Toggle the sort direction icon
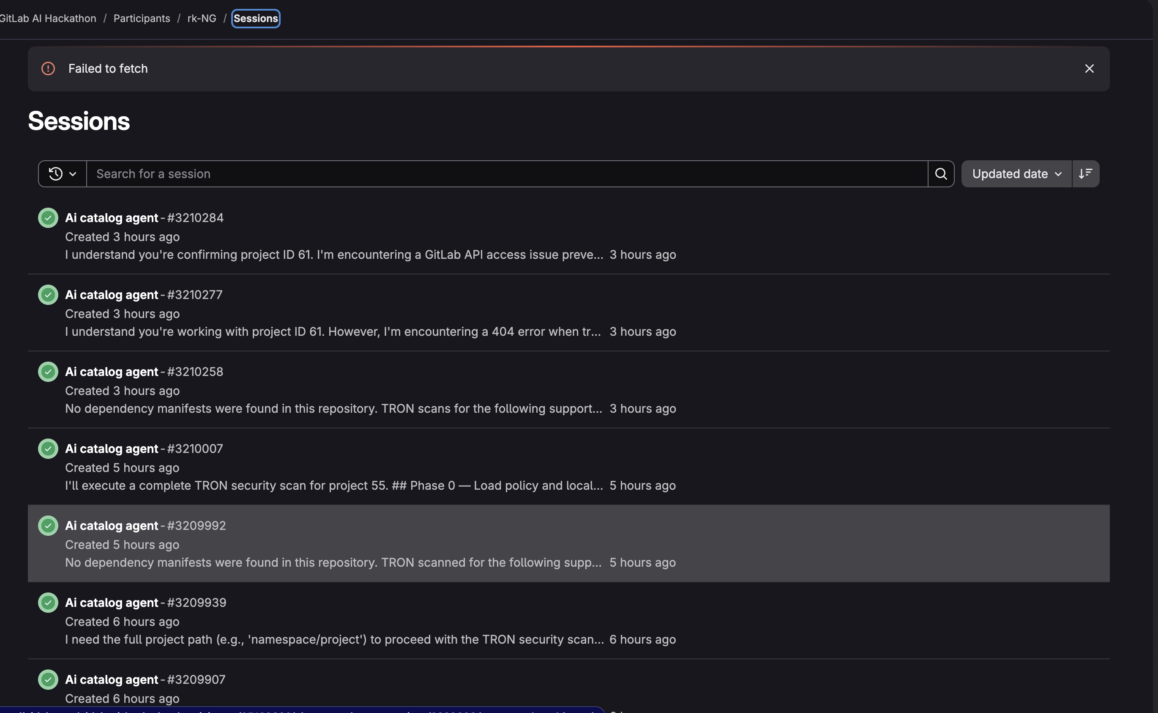Image resolution: width=1158 pixels, height=713 pixels. click(1085, 174)
